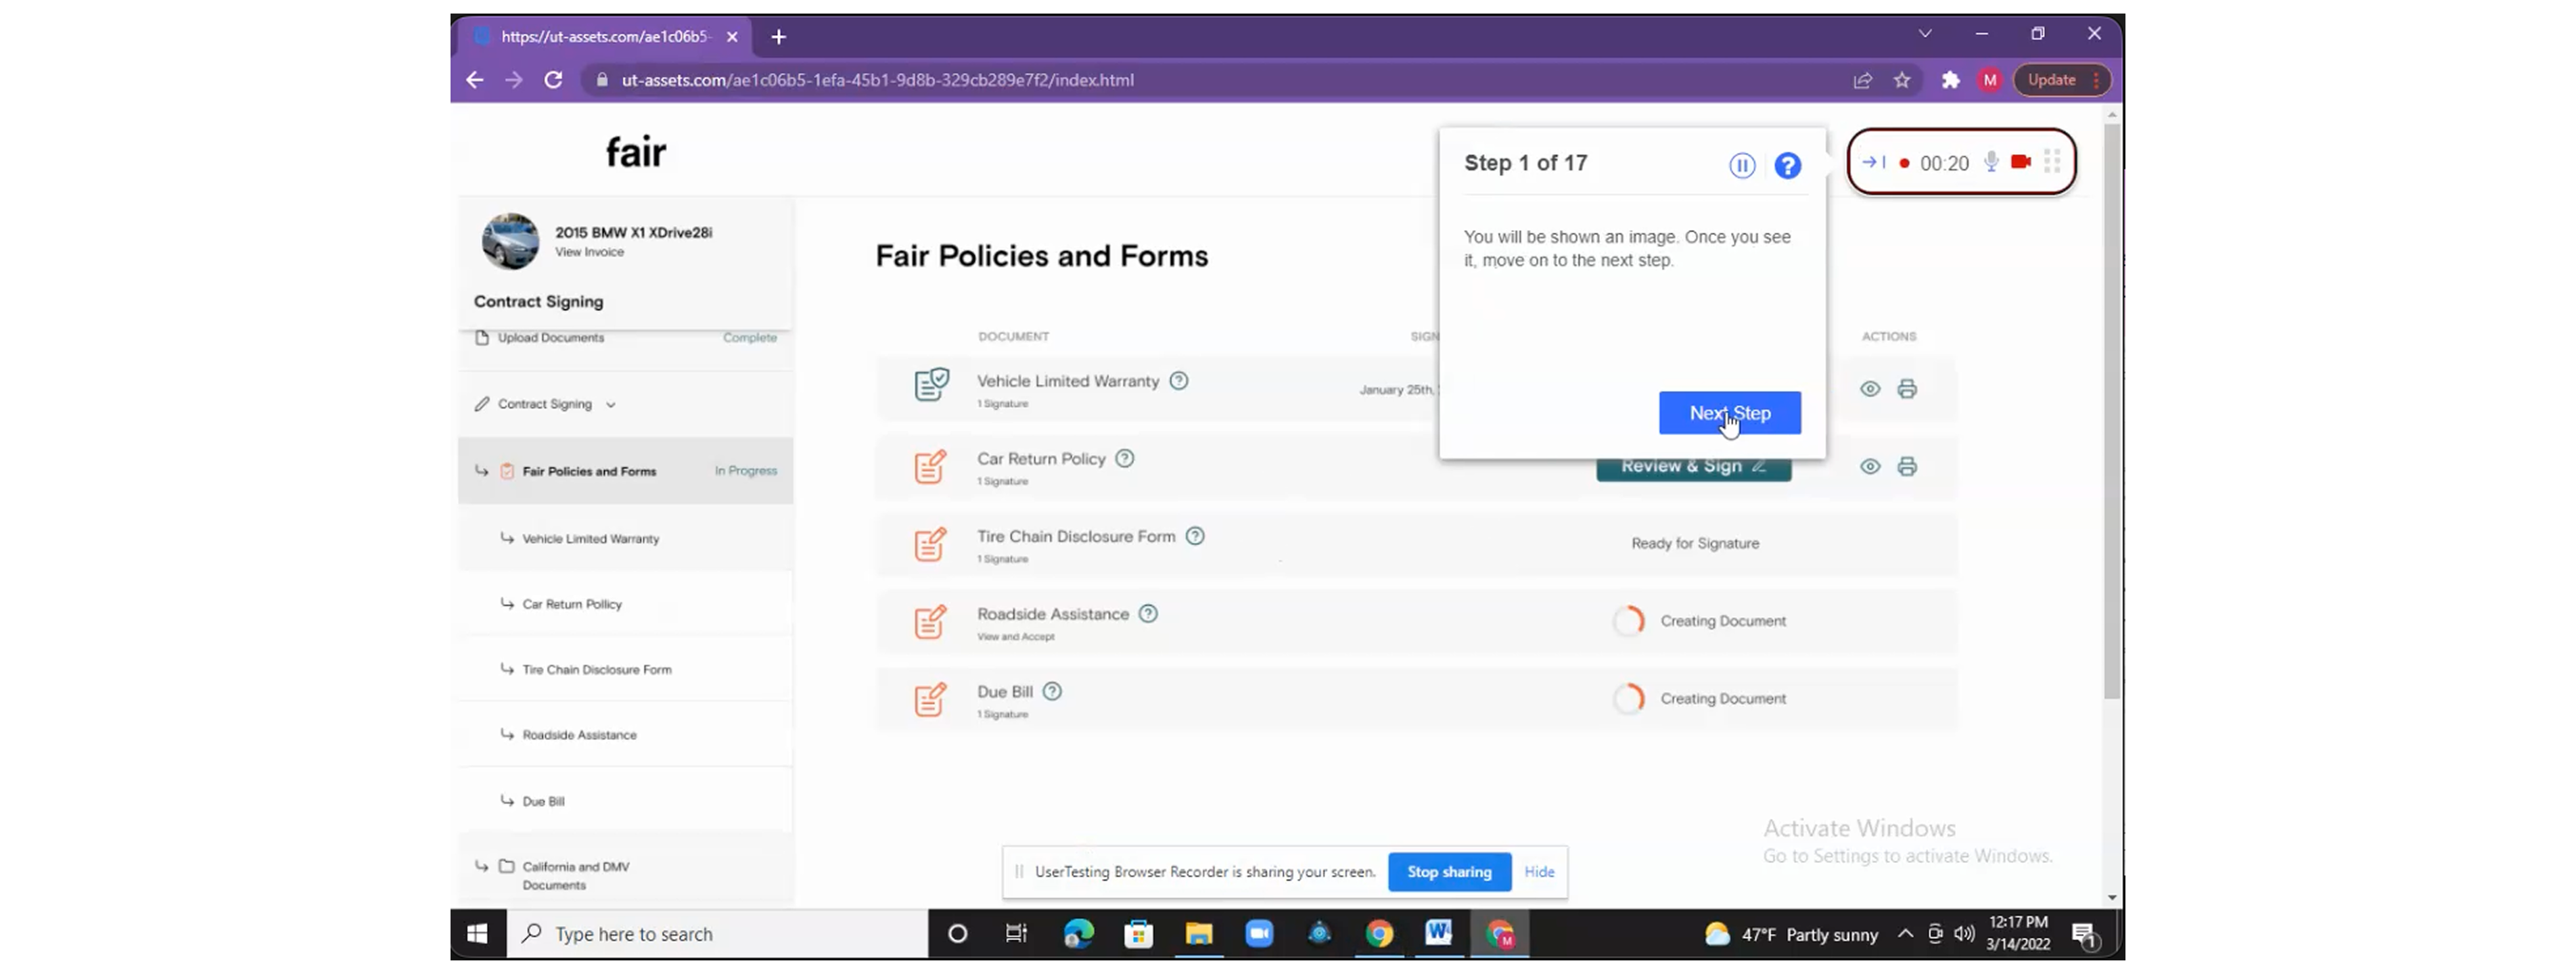Image resolution: width=2576 pixels, height=978 pixels.
Task: Click Stop sharing button
Action: [x=1448, y=872]
